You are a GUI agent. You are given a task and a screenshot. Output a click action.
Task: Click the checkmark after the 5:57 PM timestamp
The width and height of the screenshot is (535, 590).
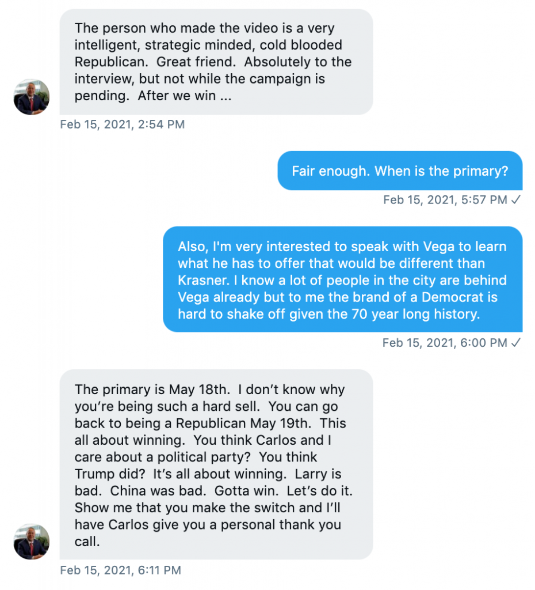[x=516, y=200]
